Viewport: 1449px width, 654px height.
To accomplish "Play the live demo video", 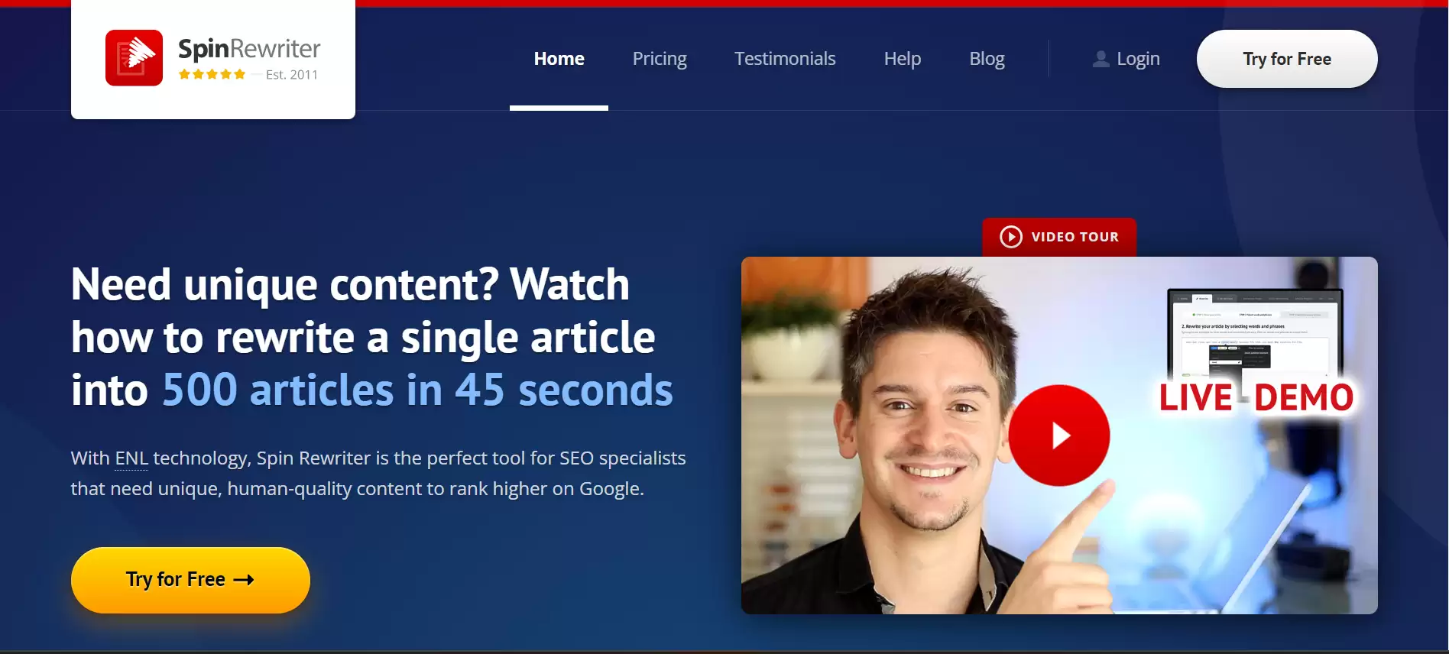I will click(1059, 435).
